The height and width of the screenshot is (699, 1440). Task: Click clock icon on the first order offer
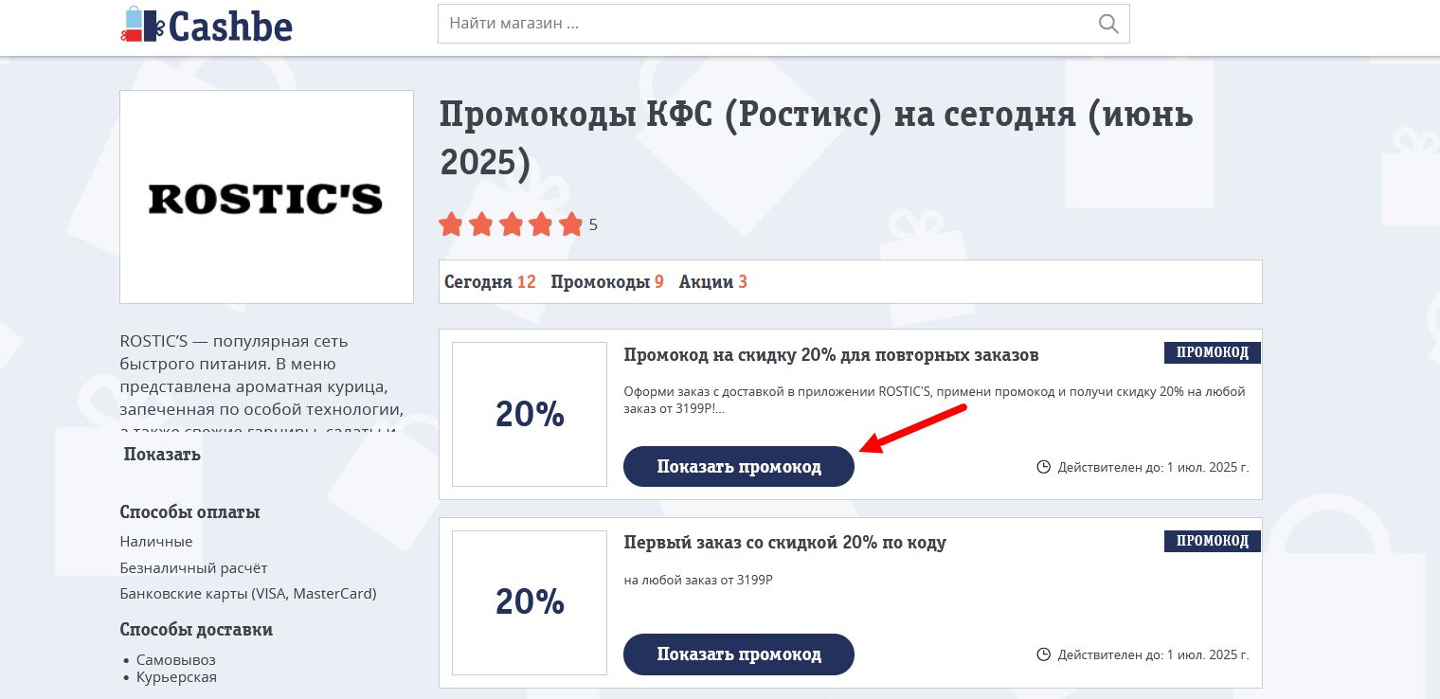tap(1044, 654)
